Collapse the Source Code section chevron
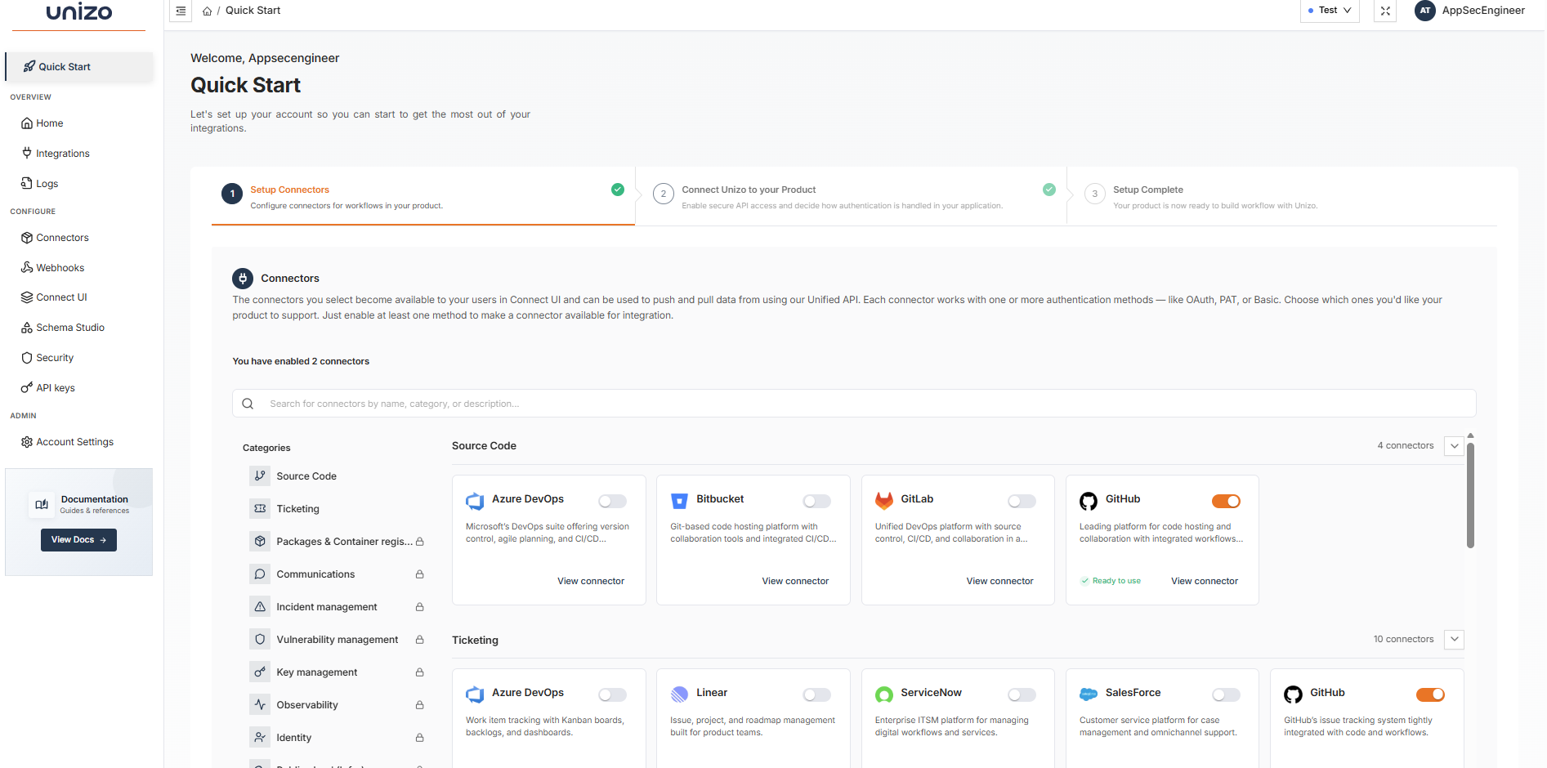The image size is (1547, 768). 1454,446
